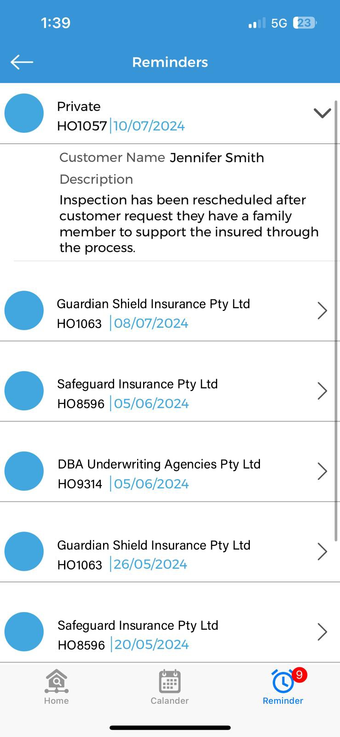
Task: Tap the red notification badge showing 9
Action: tap(299, 675)
